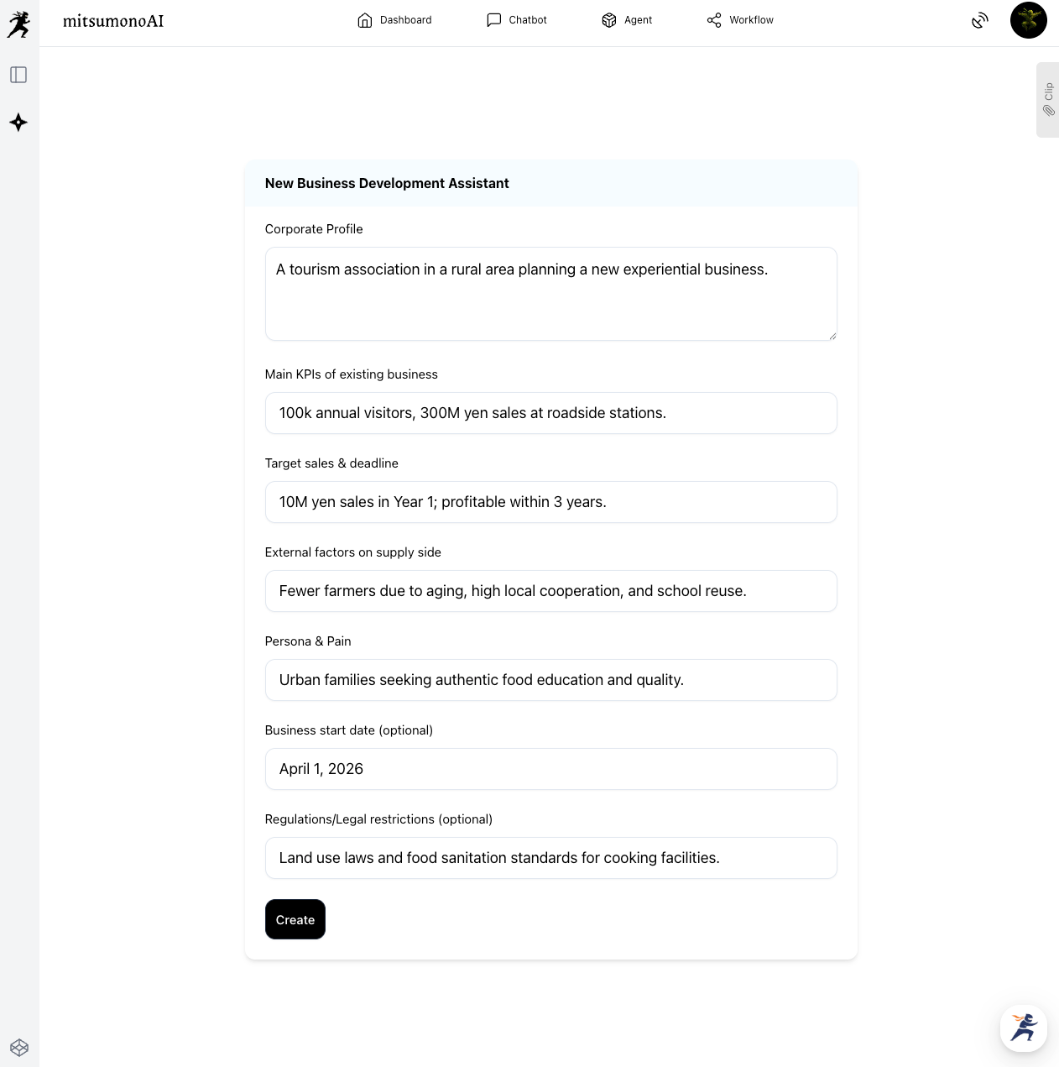
Task: Select the Target sales & deadline field
Action: point(550,502)
